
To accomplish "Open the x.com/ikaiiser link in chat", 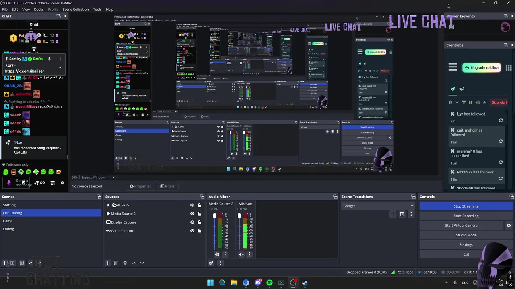I will click(x=25, y=71).
